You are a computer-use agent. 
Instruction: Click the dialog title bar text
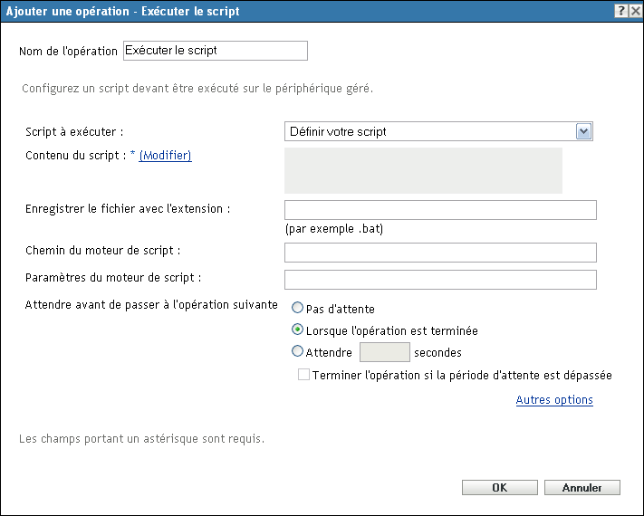click(x=122, y=11)
